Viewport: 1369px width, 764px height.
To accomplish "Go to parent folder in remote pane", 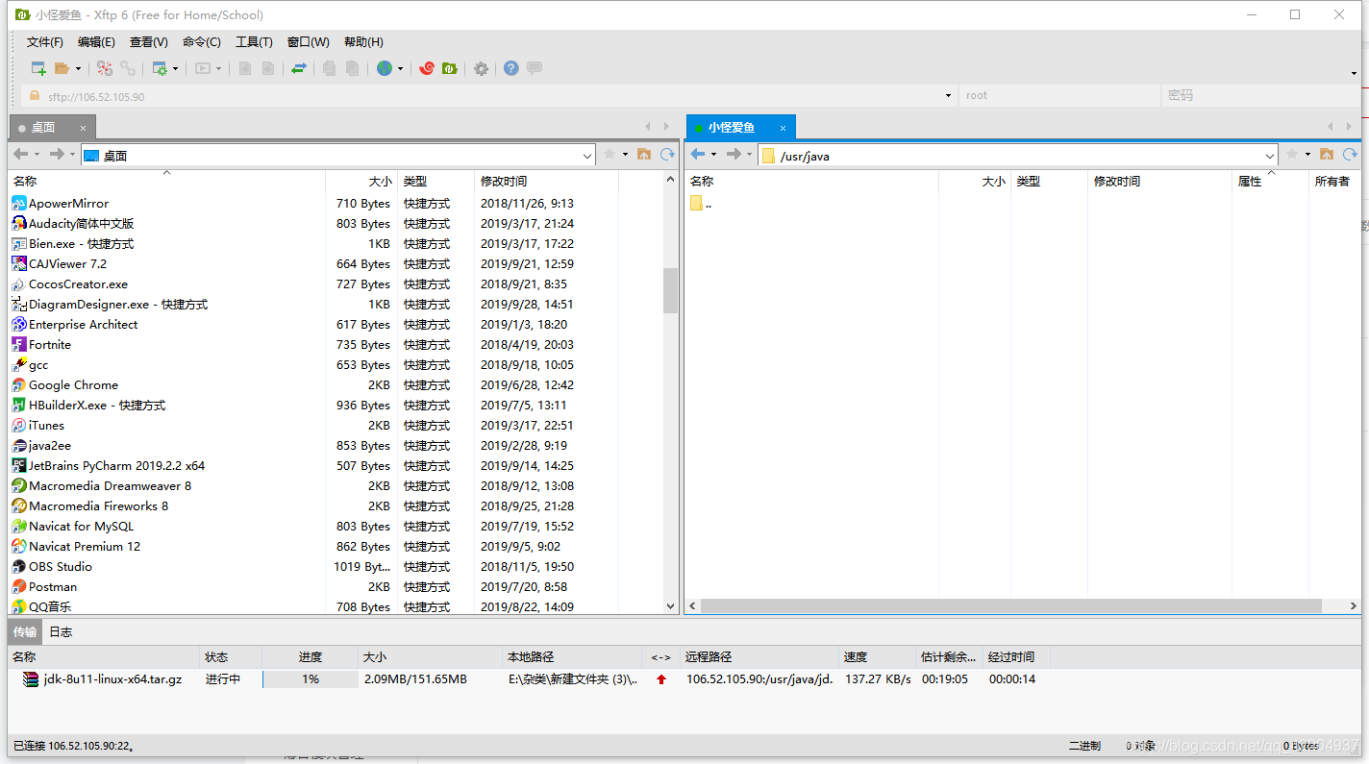I will [1327, 154].
